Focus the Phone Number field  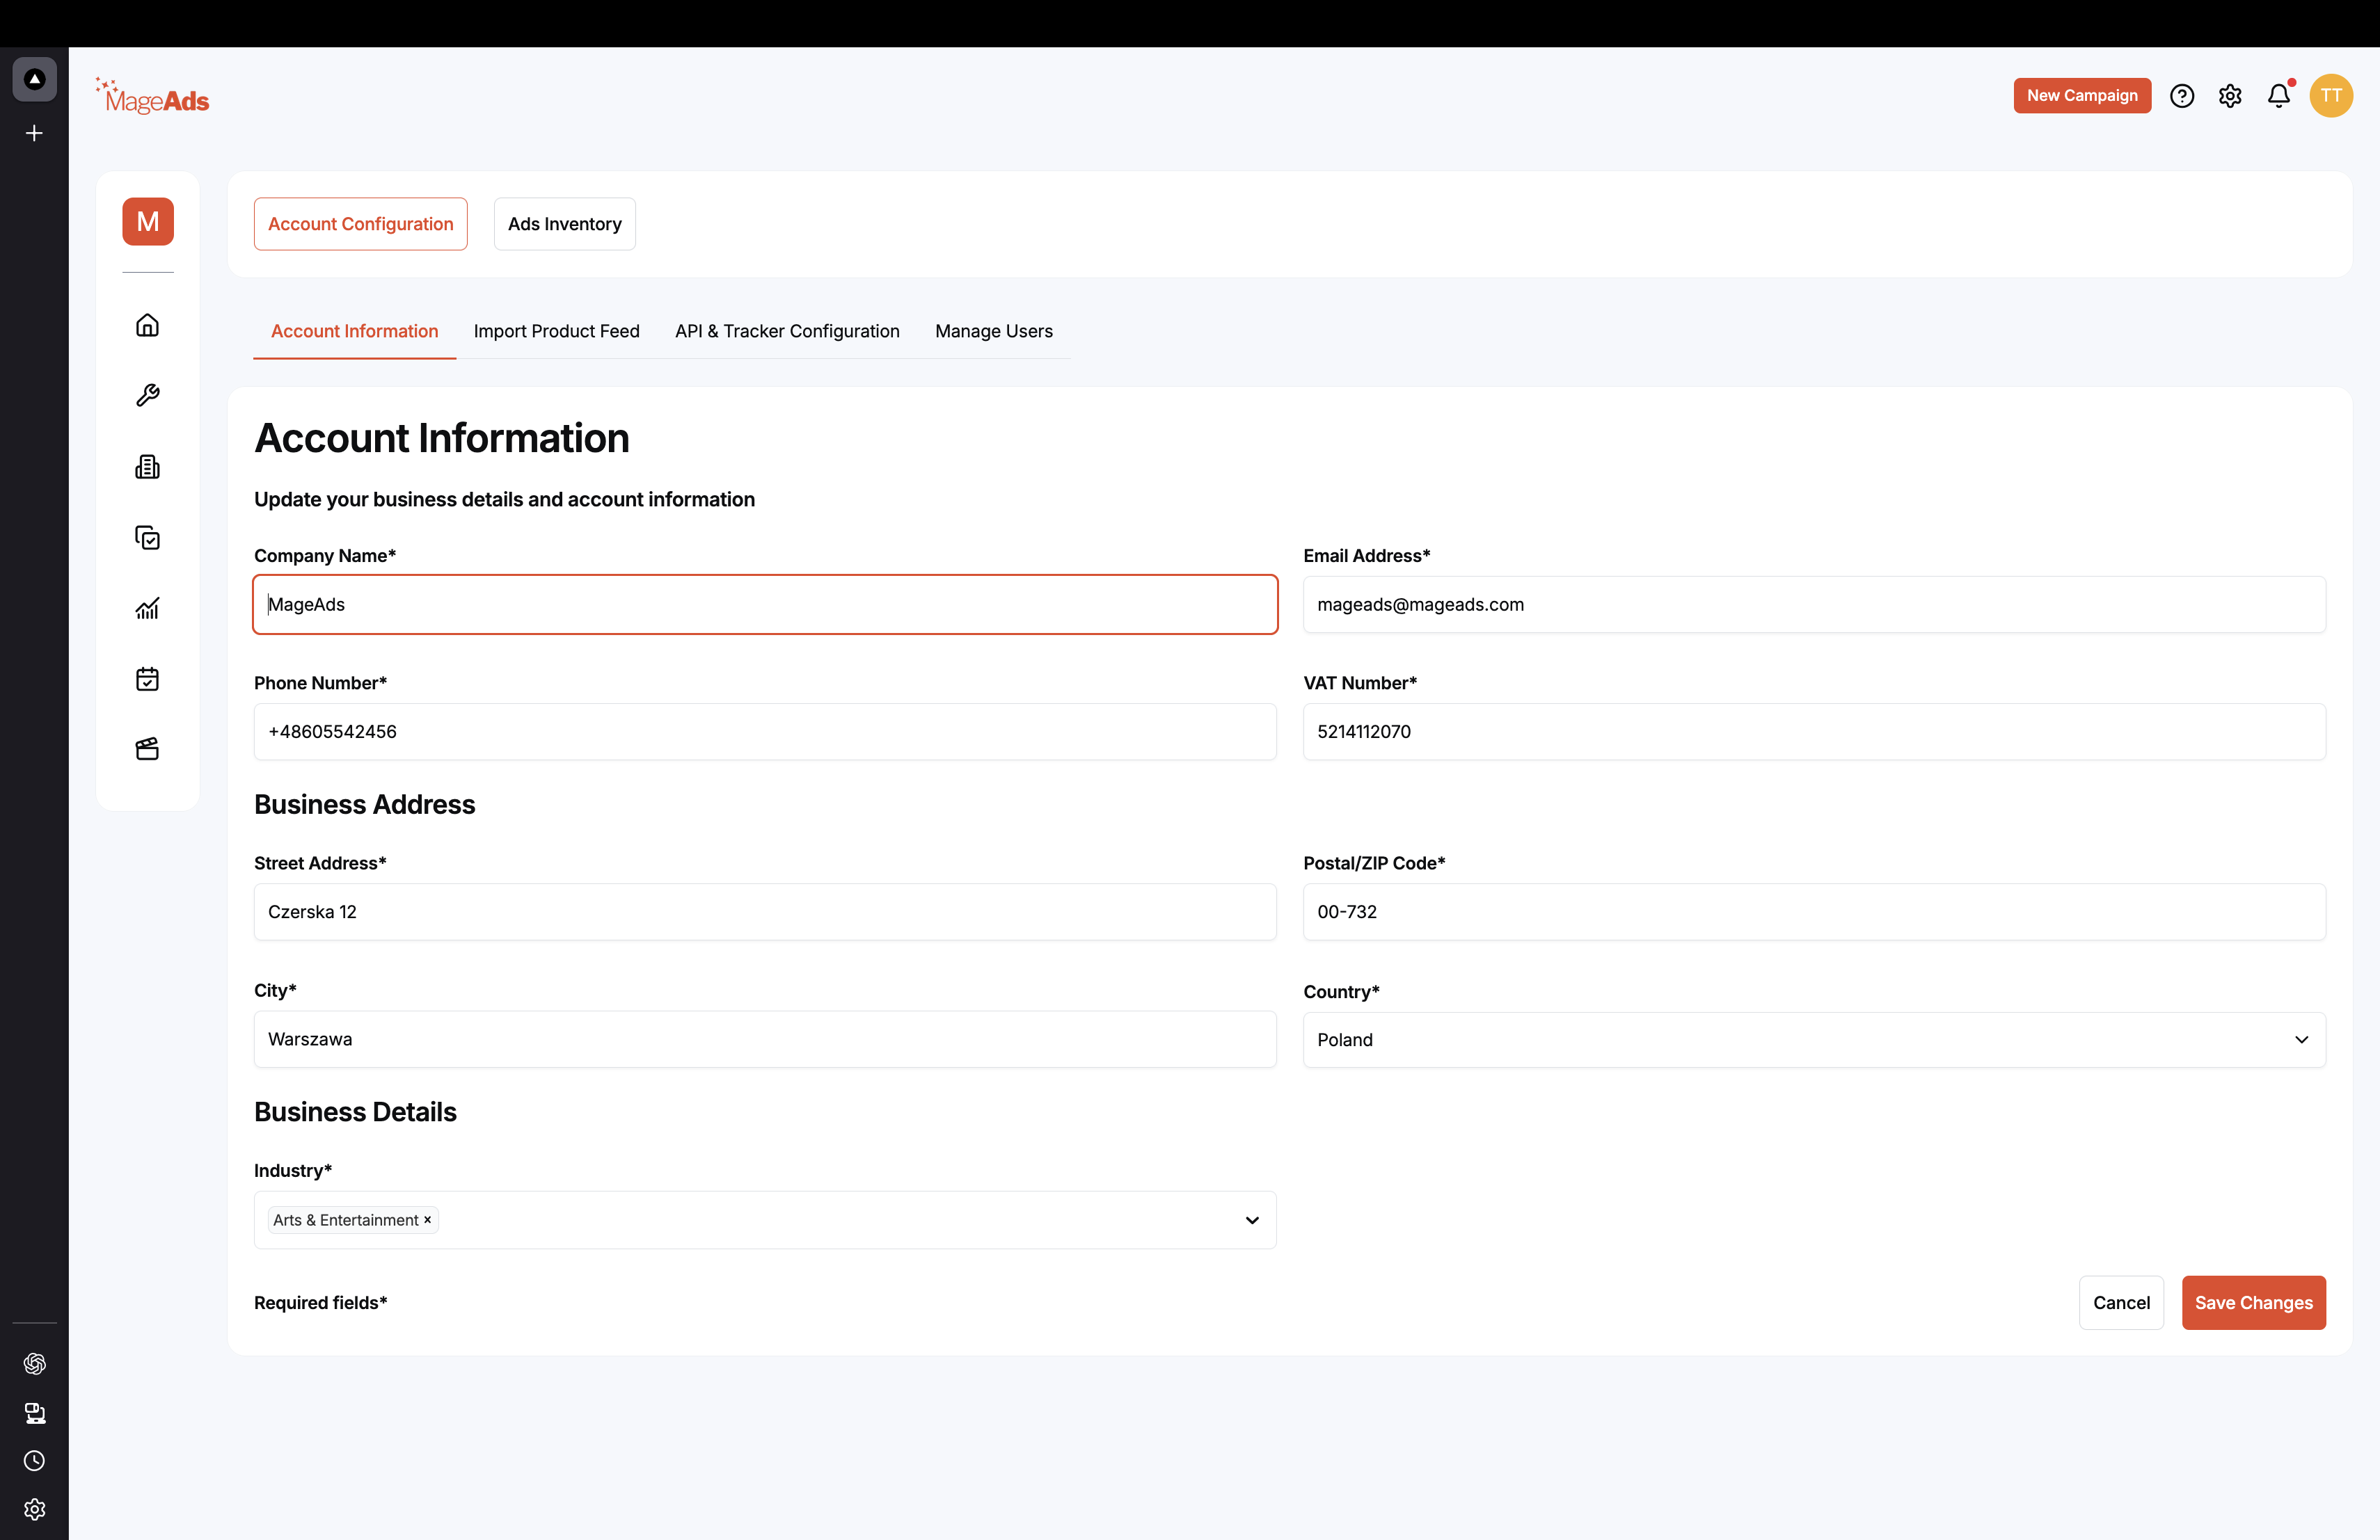[765, 732]
